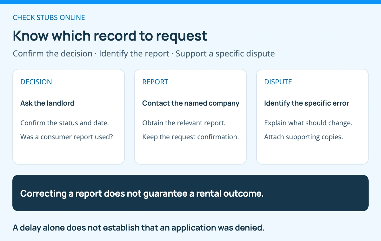Select the REPORT card label
The width and height of the screenshot is (381, 241).
155,82
